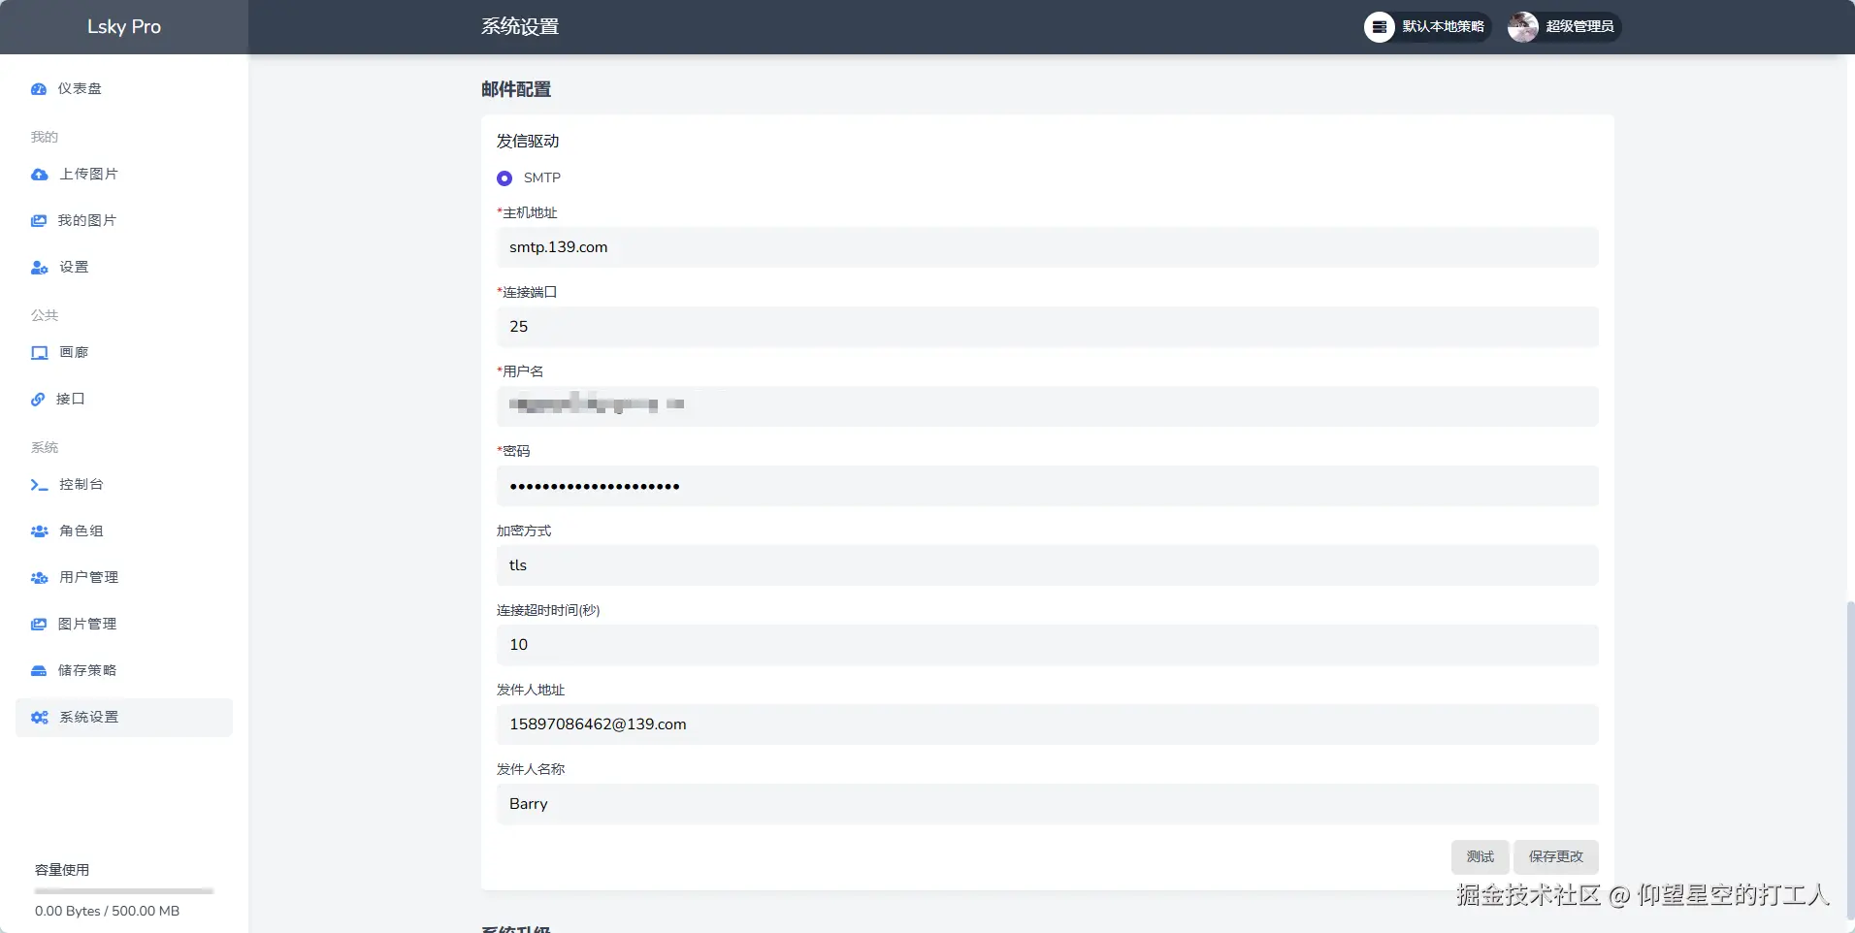Open the 上传图片 sidebar page
Viewport: 1855px width, 933px height.
[x=124, y=175]
